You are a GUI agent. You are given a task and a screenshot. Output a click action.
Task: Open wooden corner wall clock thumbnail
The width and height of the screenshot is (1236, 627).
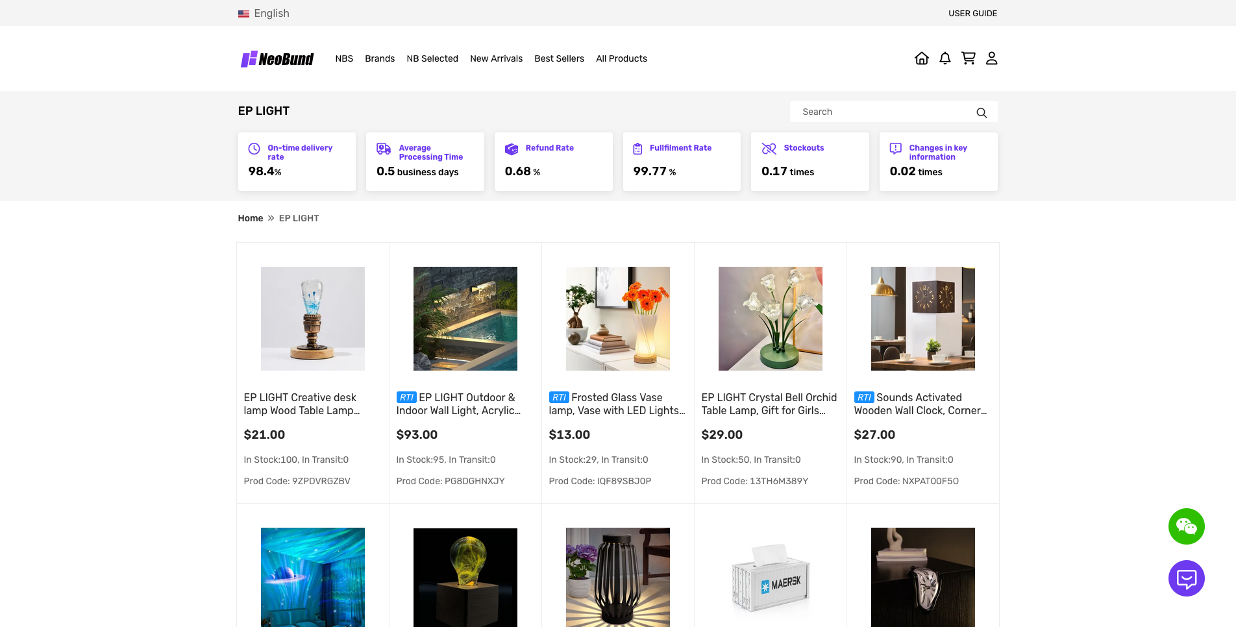923,319
